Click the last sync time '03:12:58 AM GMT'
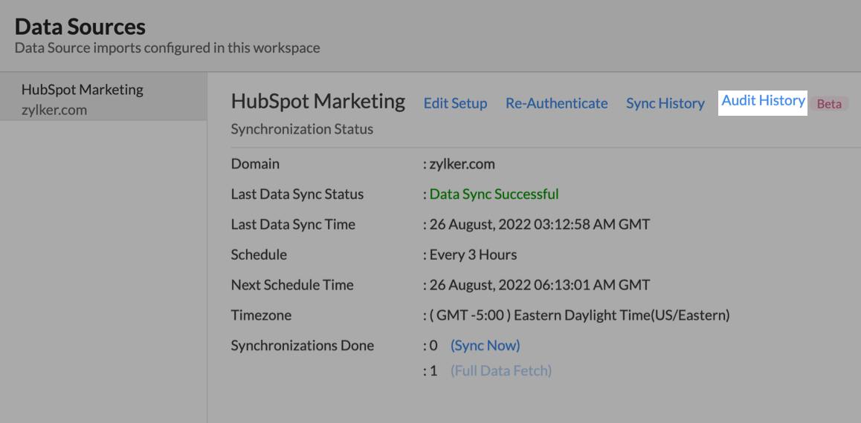The image size is (861, 423). tap(592, 225)
